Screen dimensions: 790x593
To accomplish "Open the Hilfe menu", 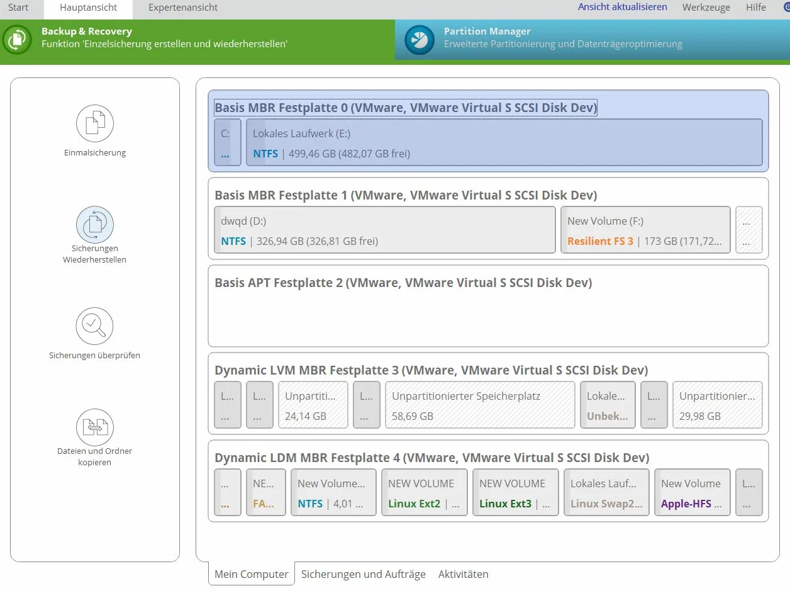I will click(x=756, y=8).
